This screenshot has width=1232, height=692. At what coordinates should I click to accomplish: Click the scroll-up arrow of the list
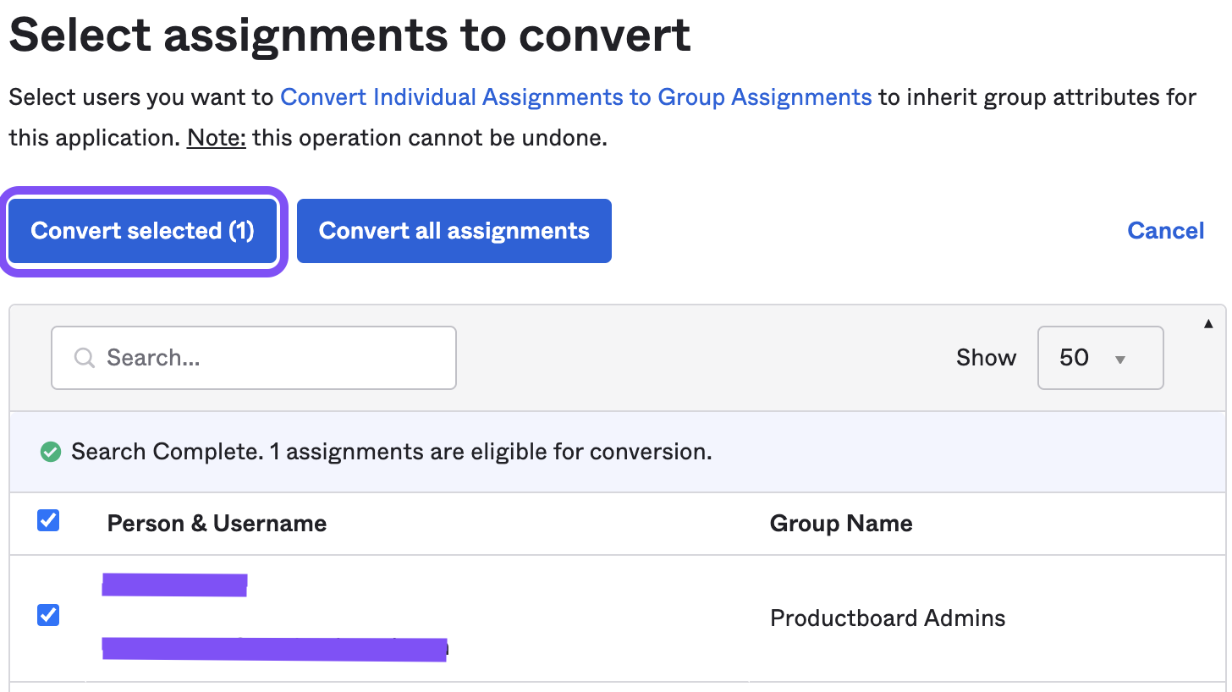1208,323
